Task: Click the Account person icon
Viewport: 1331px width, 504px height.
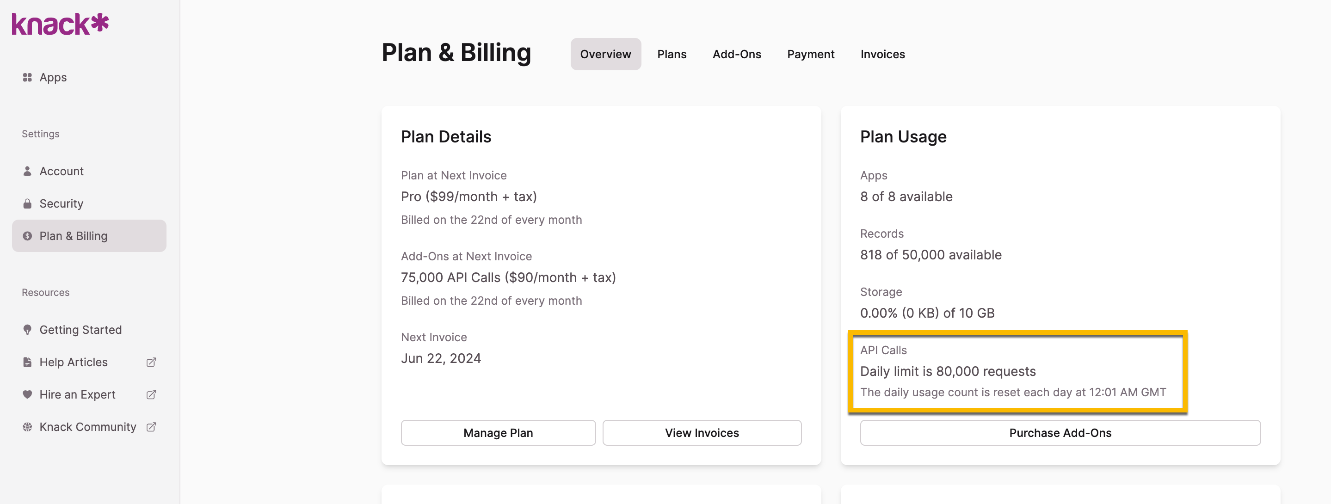Action: 27,171
